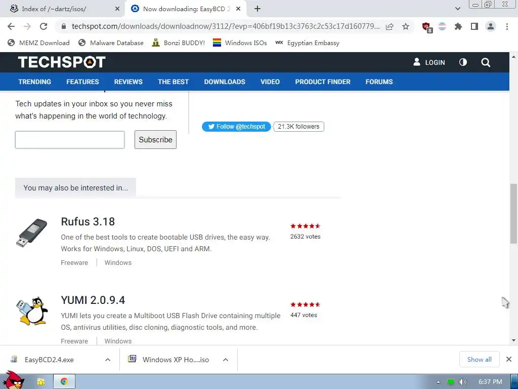Open the tab search dropdown arrow
The width and height of the screenshot is (518, 389).
(457, 9)
